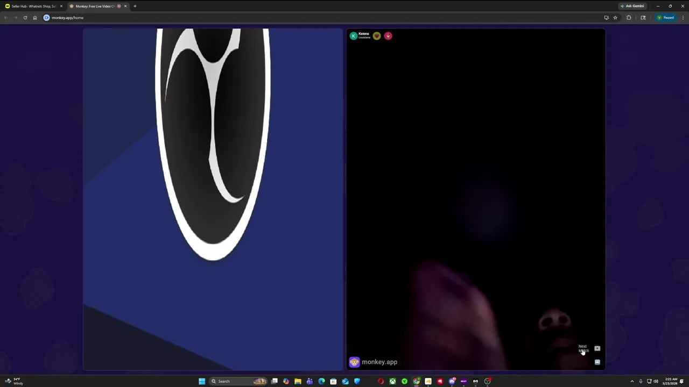
Task: Open the clock showing 2:21 AM
Action: (670, 381)
